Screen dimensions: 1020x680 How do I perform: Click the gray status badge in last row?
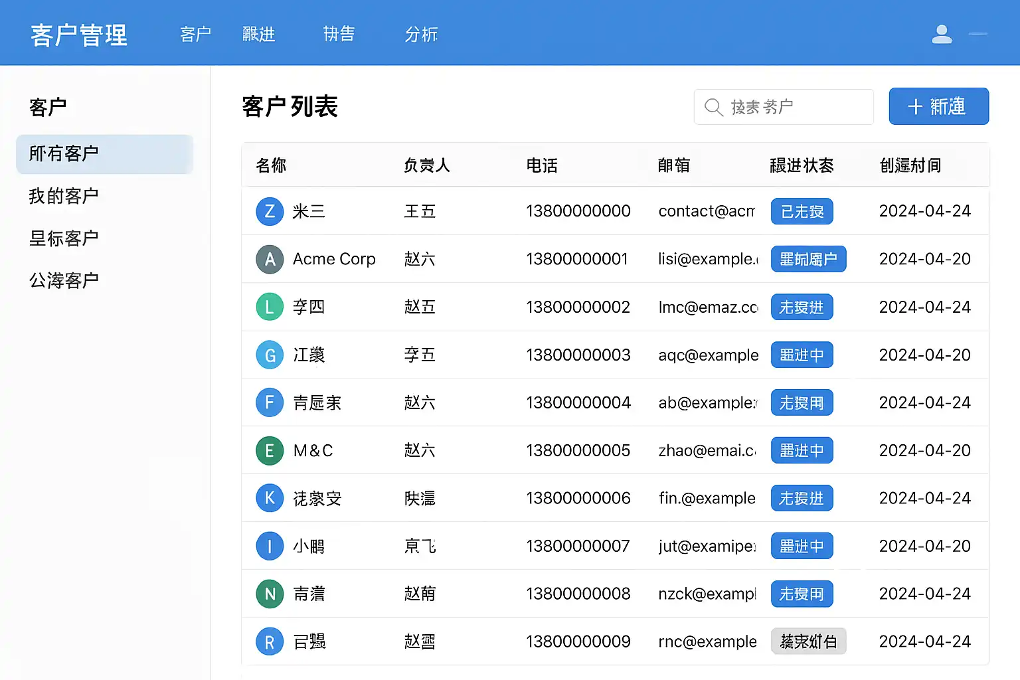click(x=808, y=641)
